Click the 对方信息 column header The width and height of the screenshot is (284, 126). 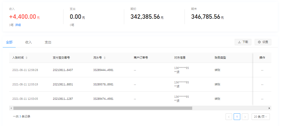[180, 58]
